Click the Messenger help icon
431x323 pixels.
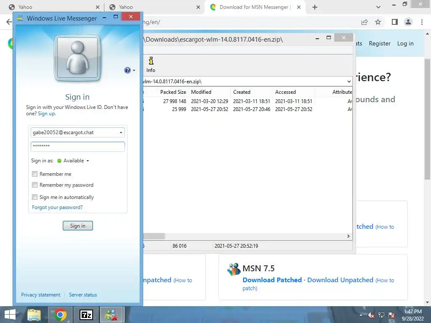[127, 70]
